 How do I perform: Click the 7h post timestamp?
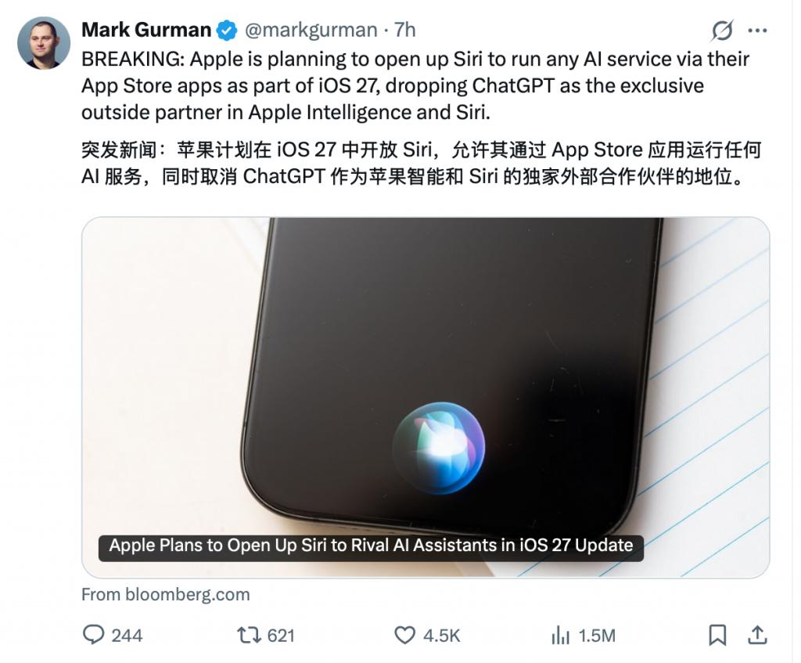[404, 31]
